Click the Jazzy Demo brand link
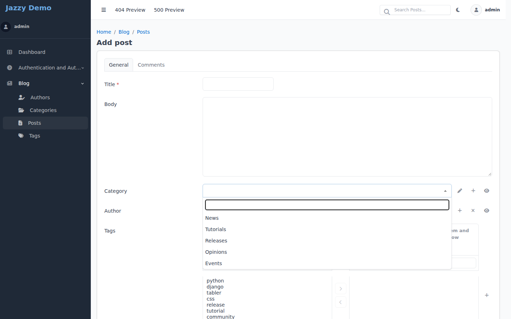The height and width of the screenshot is (319, 511). point(28,8)
